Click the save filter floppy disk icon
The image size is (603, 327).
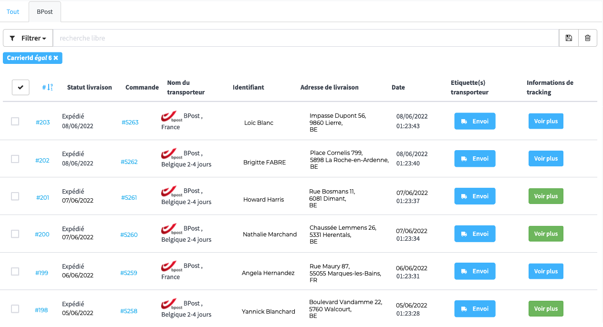tap(569, 38)
